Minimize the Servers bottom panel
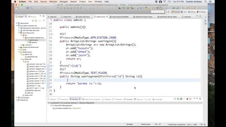Viewport: 226px width, 127px height. pyautogui.click(x=197, y=98)
